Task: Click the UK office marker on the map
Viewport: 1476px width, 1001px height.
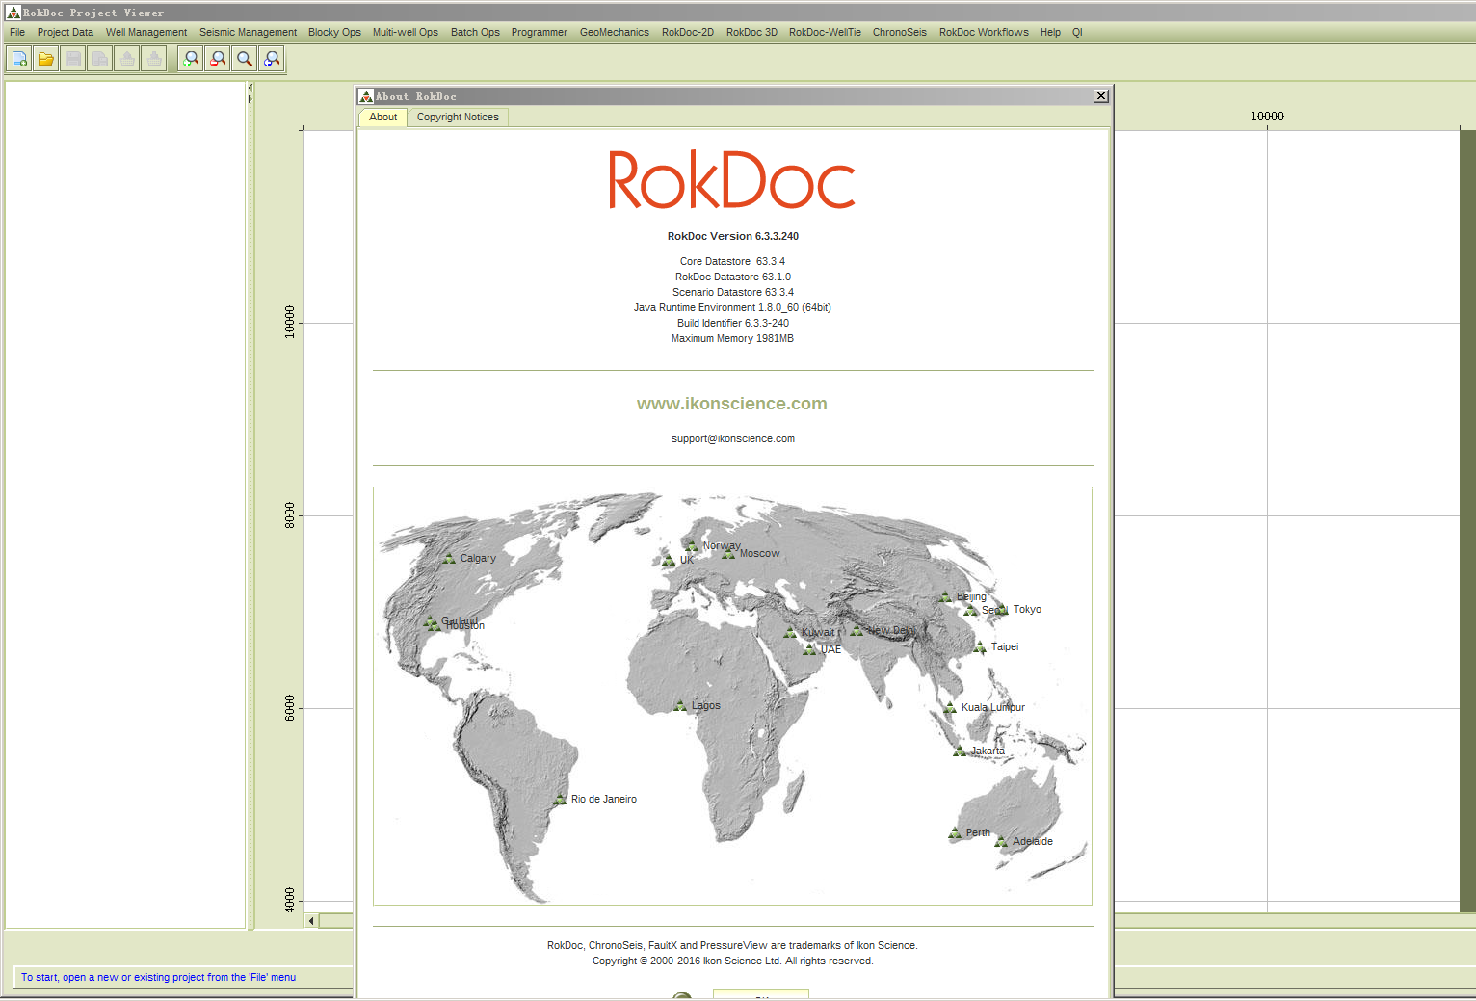Action: tap(669, 561)
